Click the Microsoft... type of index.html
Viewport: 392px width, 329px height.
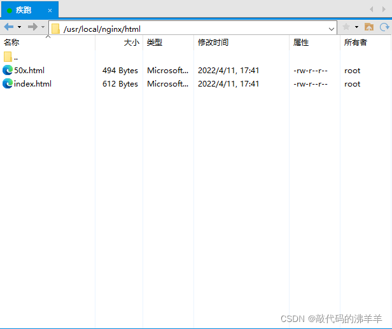point(168,84)
